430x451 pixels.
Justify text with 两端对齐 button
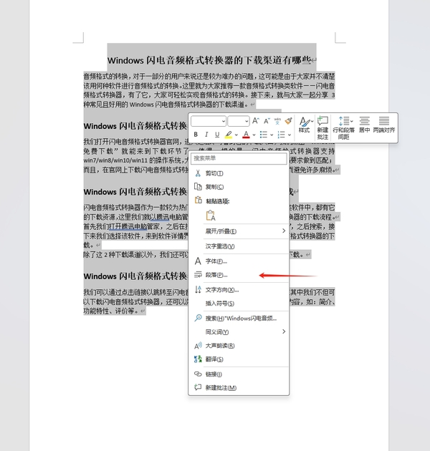point(384,125)
